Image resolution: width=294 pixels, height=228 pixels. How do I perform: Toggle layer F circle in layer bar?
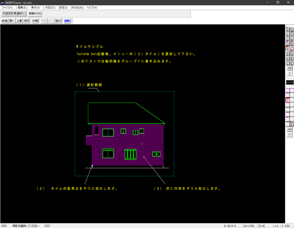(x=292, y=63)
